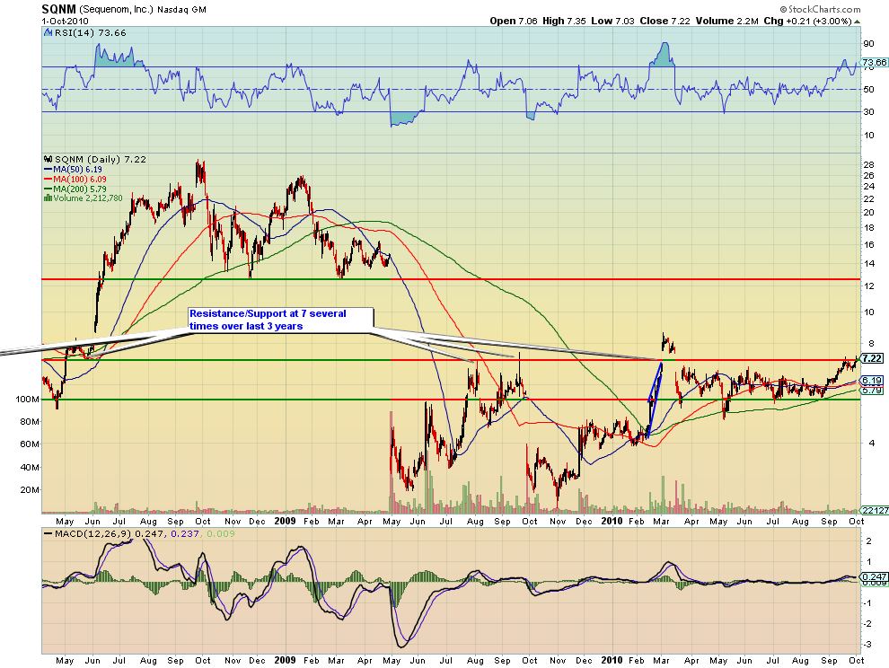Click the 2009 year label on price axis

(285, 521)
